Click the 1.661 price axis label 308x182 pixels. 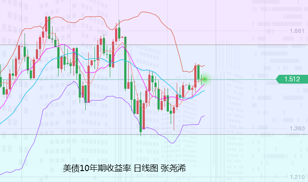click(297, 31)
